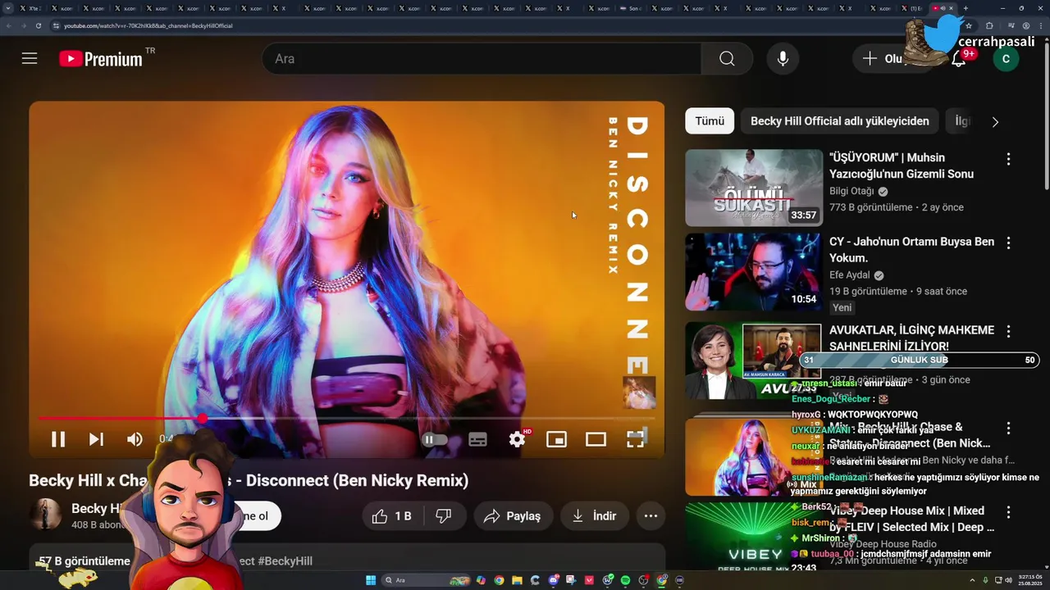Open options for Disconnect Mix item
1050x590 pixels.
[x=1008, y=429]
